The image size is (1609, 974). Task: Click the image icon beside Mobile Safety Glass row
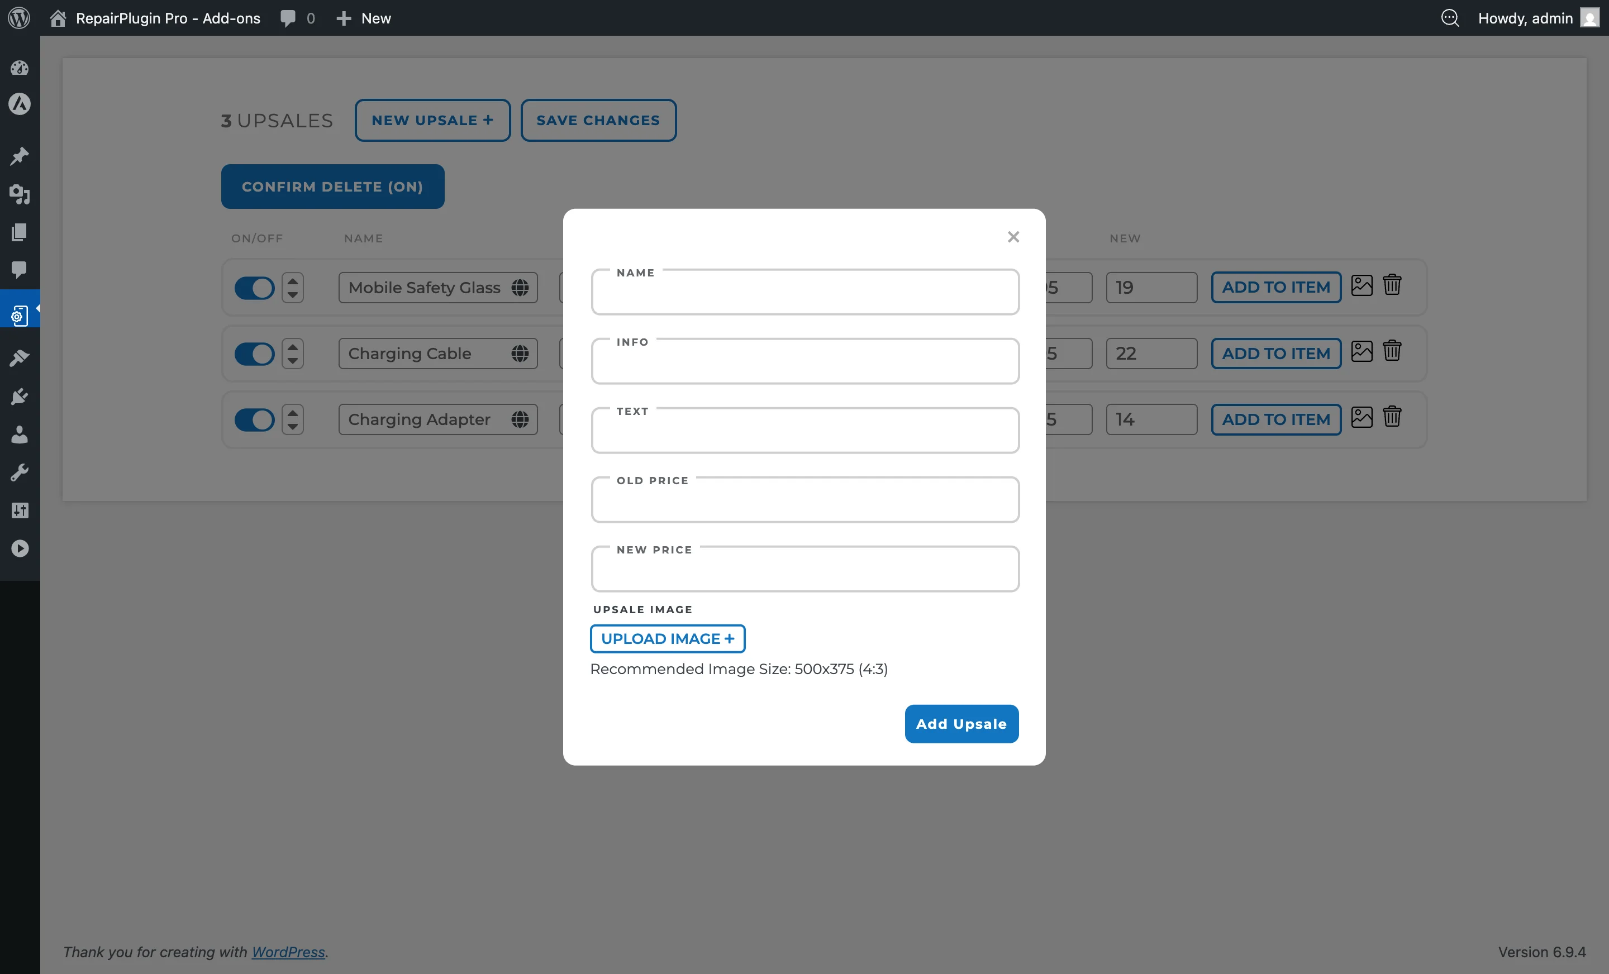(1362, 285)
